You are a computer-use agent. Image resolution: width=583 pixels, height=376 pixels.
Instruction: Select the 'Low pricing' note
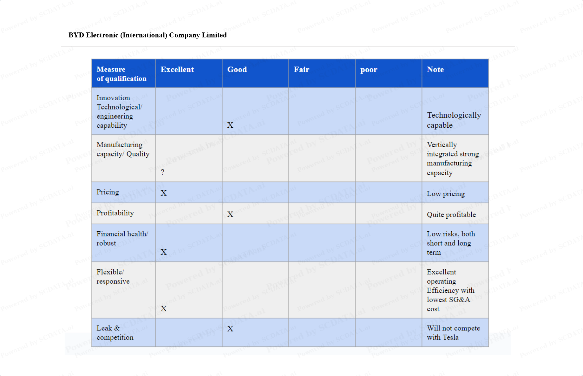click(x=446, y=194)
